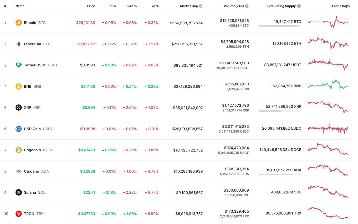Open the Market Cap info tooltip icon
The image size is (358, 224).
201,6
